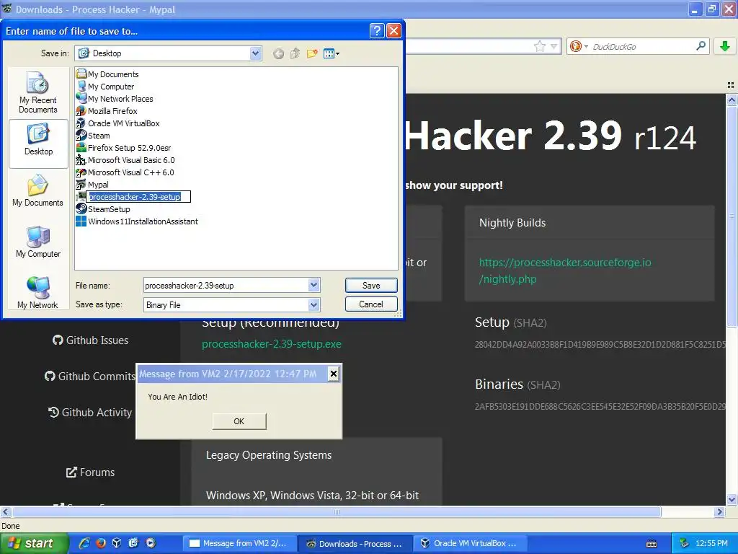The width and height of the screenshot is (738, 554).
Task: Open My Recent Documents in places bar
Action: point(38,92)
